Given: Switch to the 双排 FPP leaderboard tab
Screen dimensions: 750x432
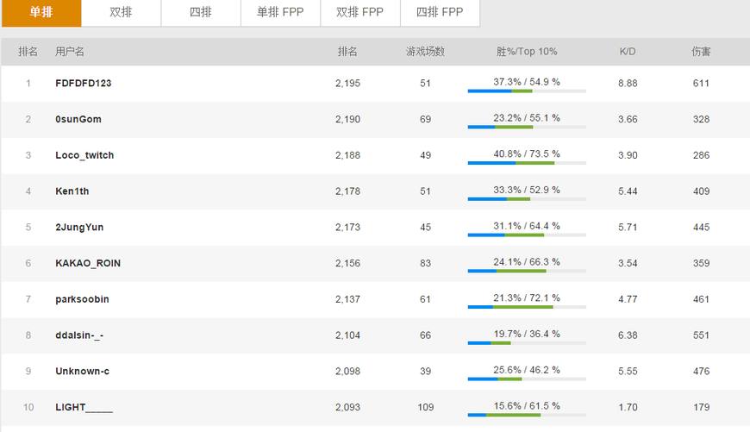Looking at the screenshot, I should [359, 12].
